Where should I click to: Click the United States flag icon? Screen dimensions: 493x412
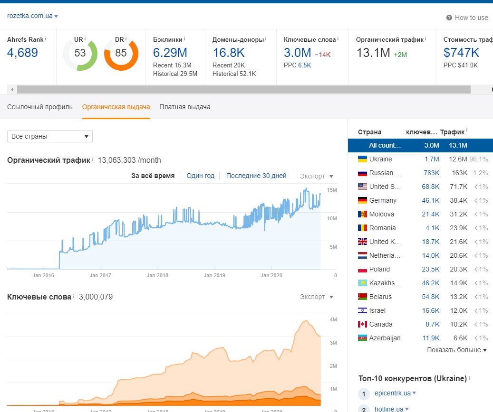tap(362, 187)
